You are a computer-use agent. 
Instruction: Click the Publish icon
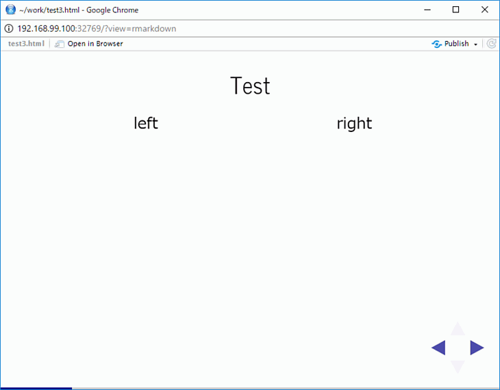click(x=436, y=44)
